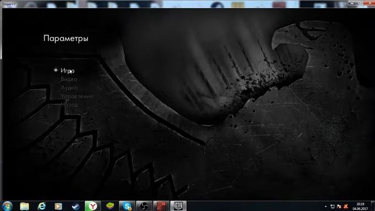Switch to the red square app taskbar icon
Image resolution: width=375 pixels, height=211 pixels.
tap(161, 206)
